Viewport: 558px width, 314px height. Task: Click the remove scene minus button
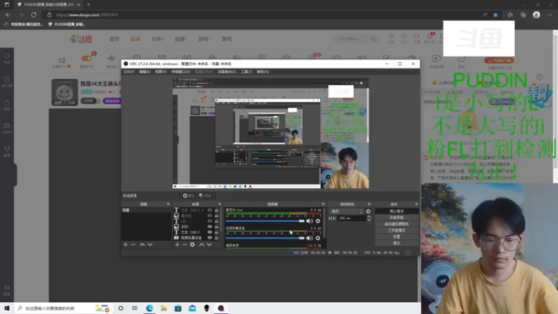[133, 245]
